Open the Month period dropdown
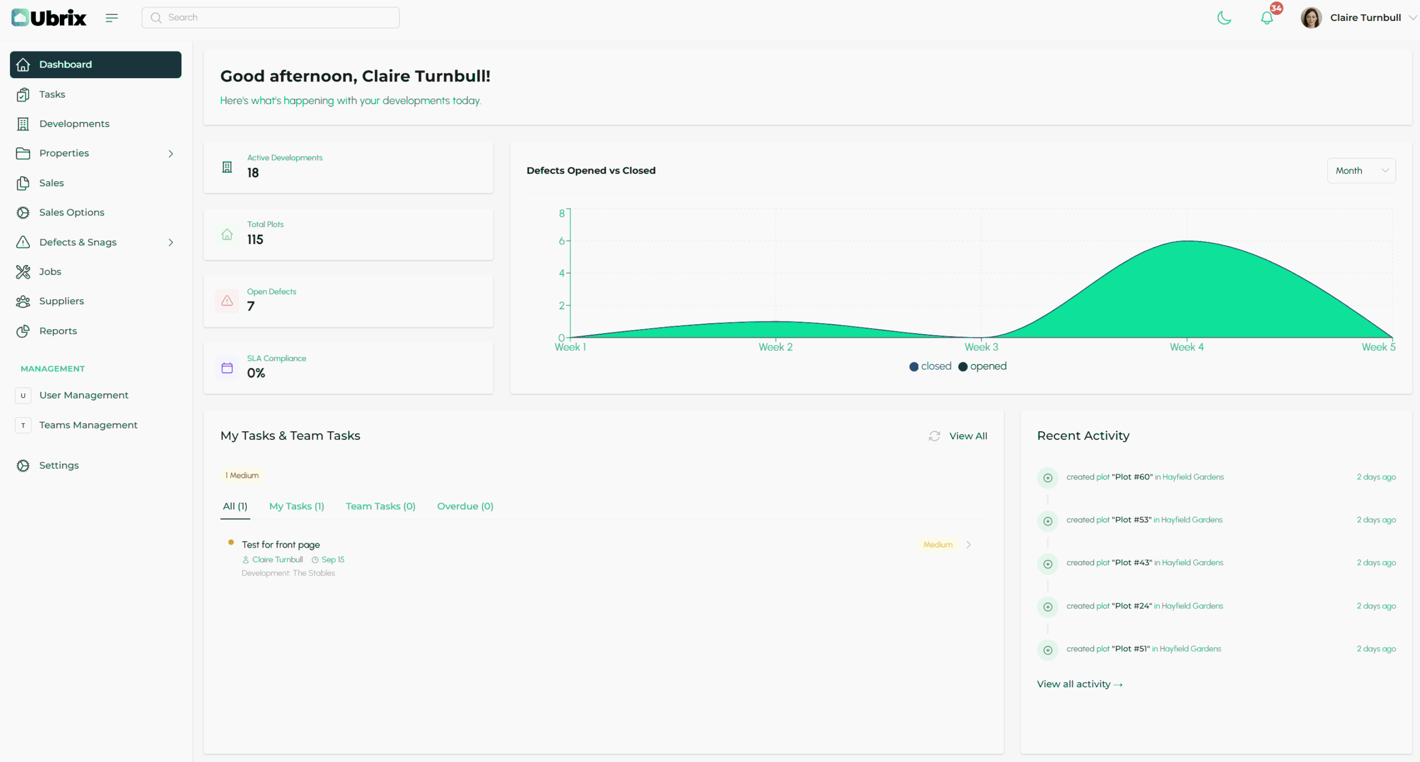Image resolution: width=1420 pixels, height=762 pixels. [1361, 171]
